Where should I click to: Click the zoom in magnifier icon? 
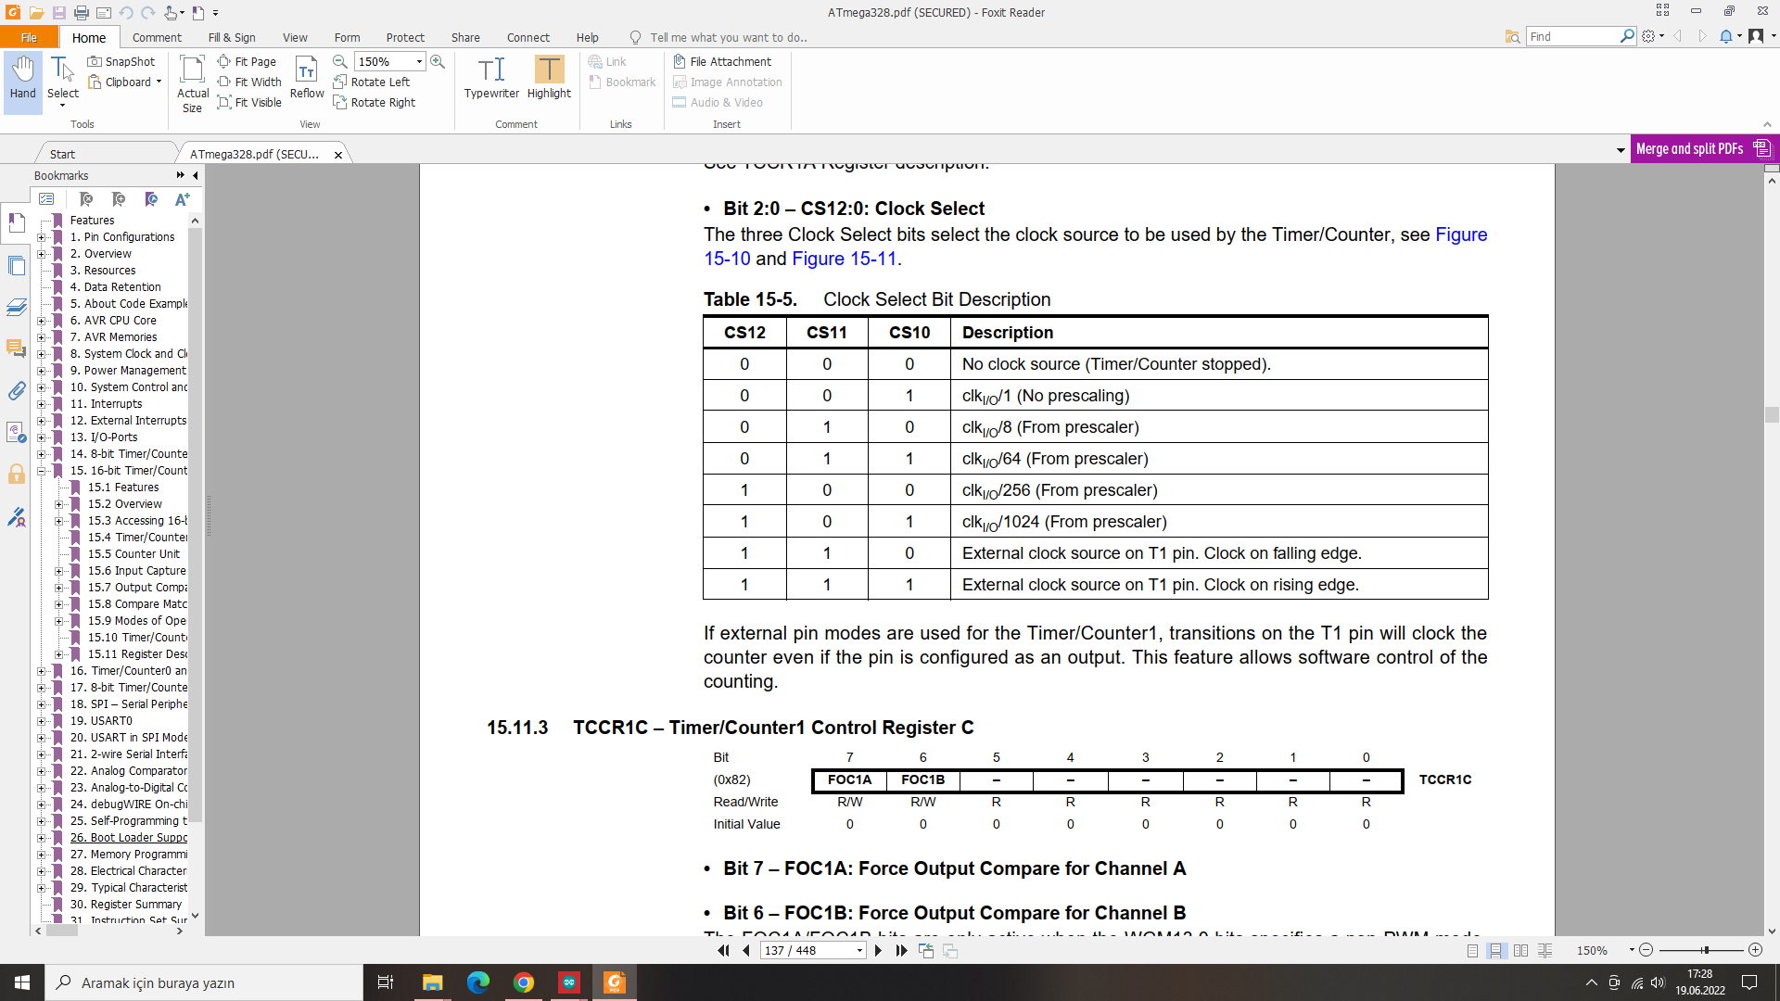point(438,61)
